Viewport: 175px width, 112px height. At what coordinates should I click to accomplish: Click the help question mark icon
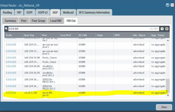tap(167, 5)
